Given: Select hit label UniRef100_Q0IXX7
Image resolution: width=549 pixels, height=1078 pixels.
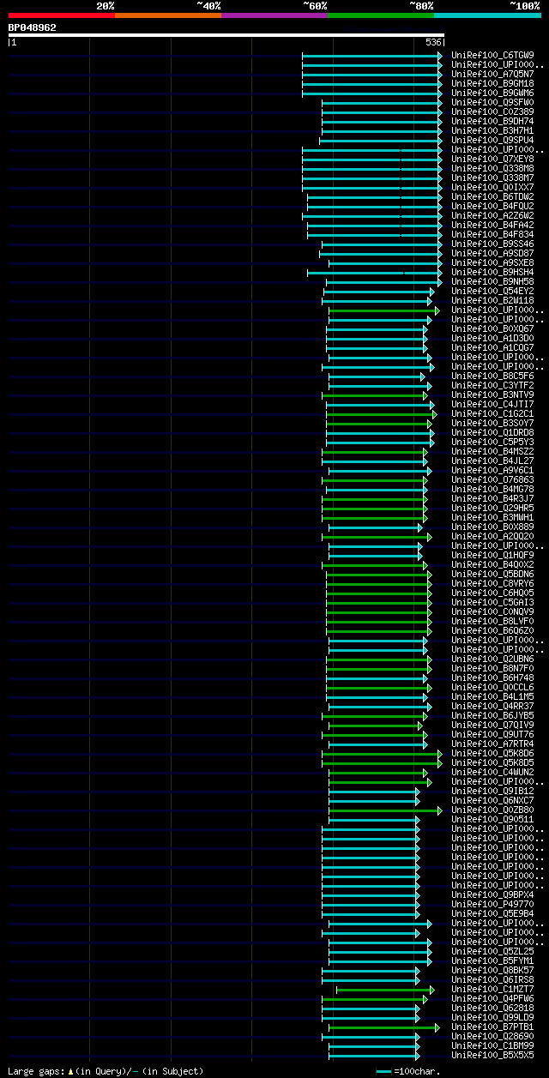Looking at the screenshot, I should [x=493, y=188].
